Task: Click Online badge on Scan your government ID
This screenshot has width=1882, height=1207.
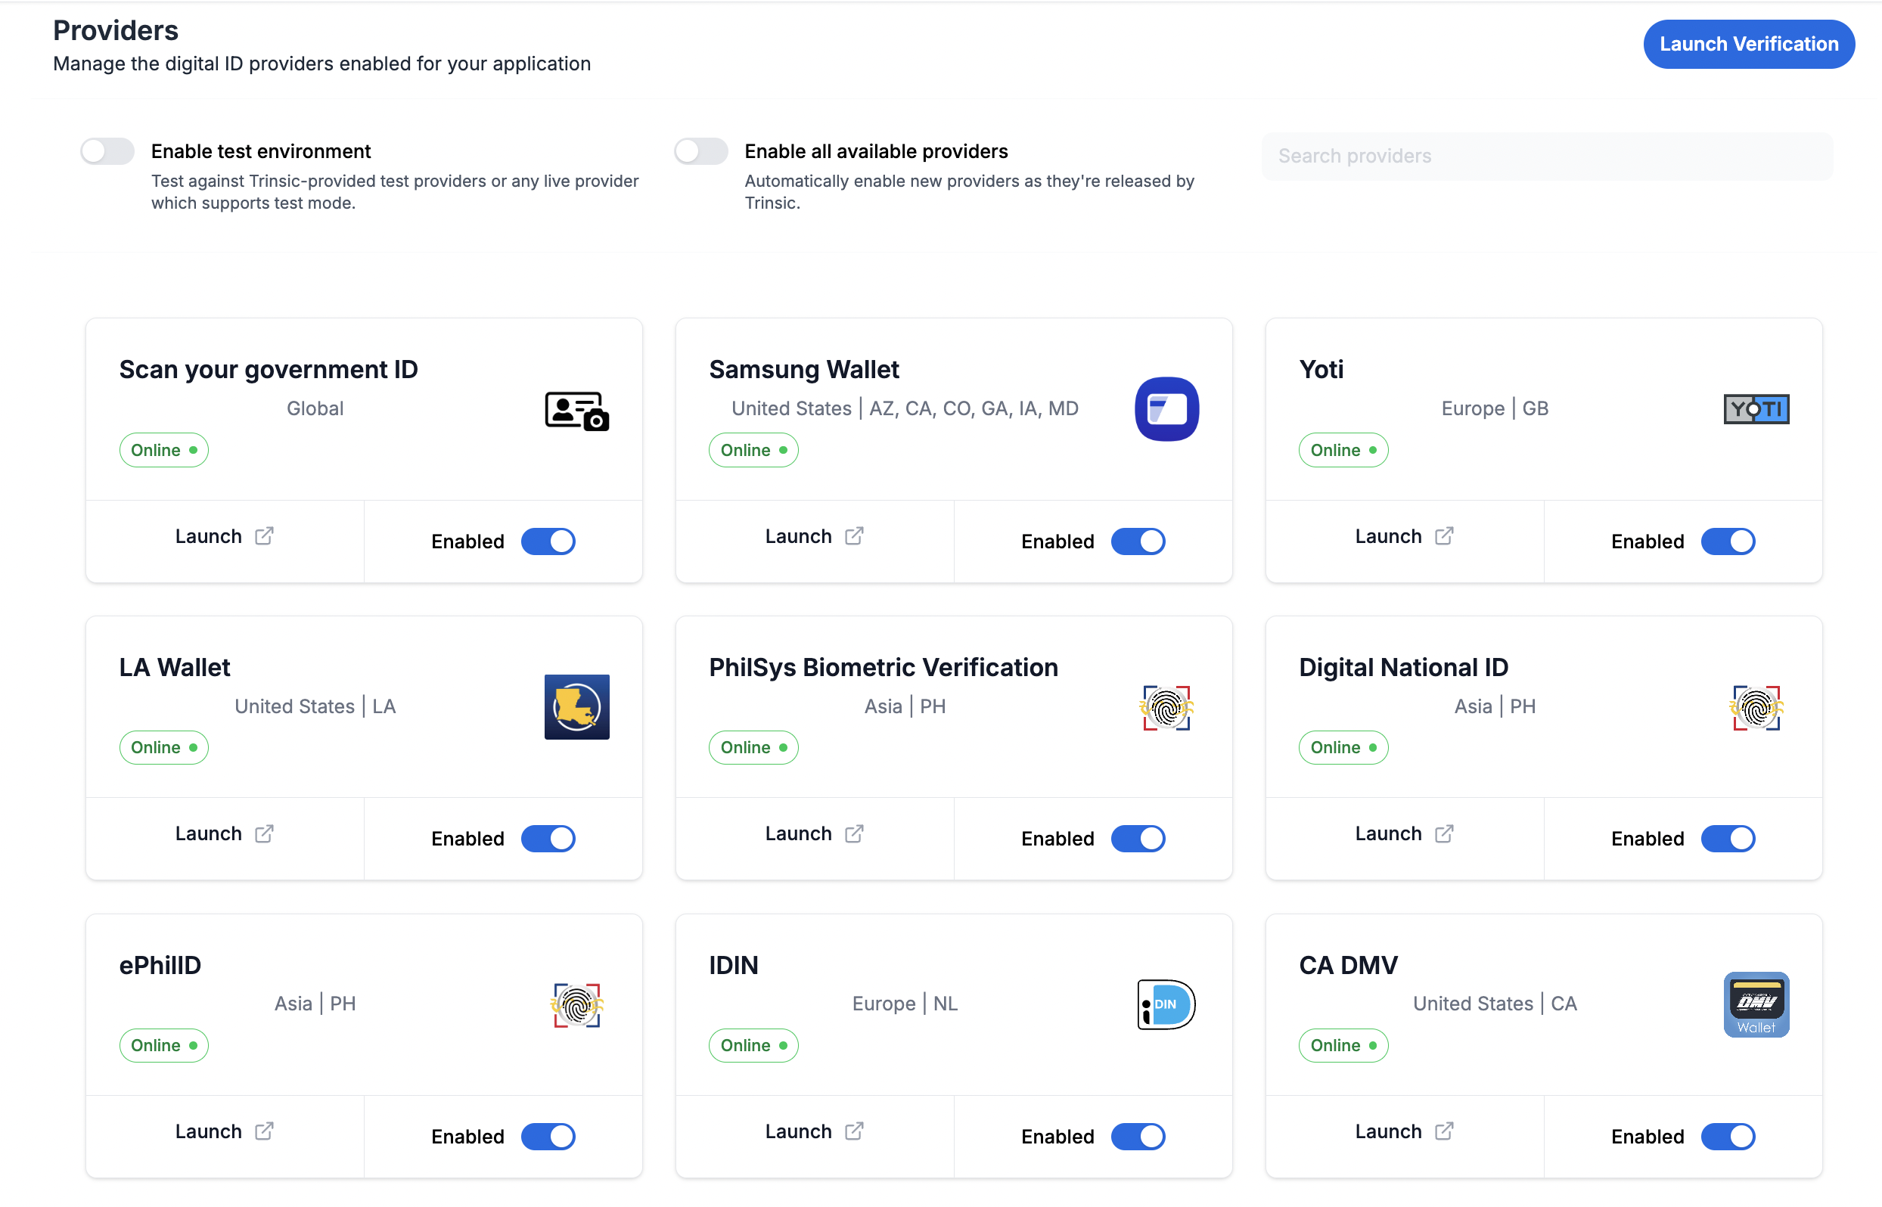Action: coord(164,450)
